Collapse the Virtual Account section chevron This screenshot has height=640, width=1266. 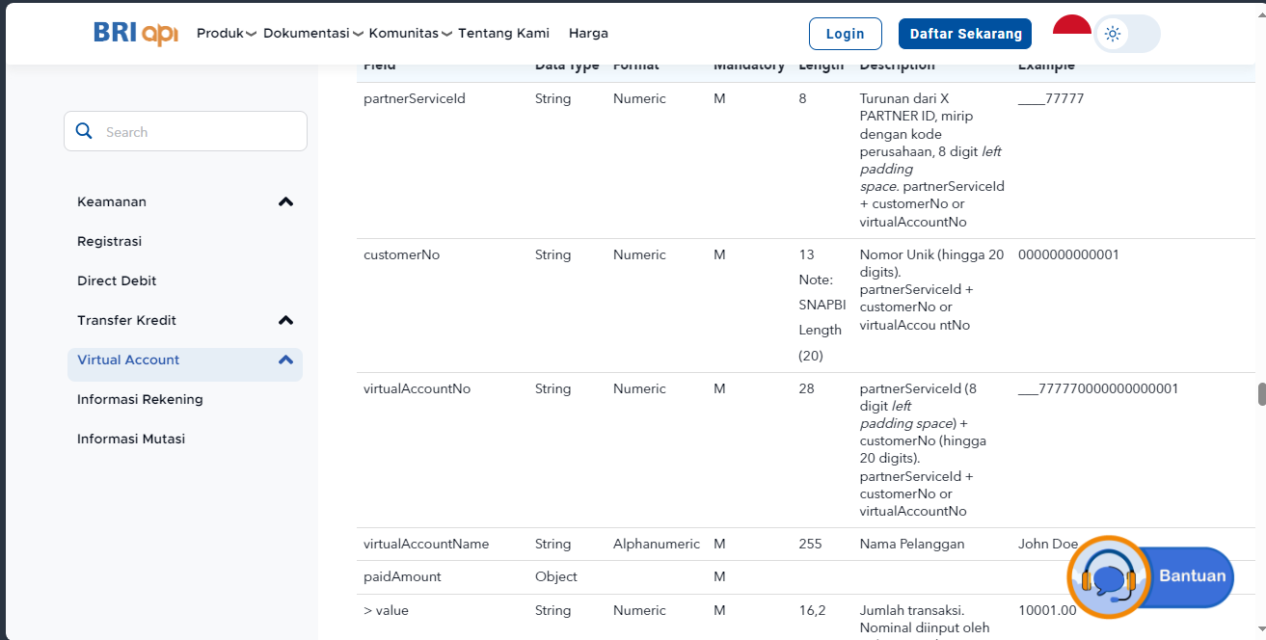point(285,360)
